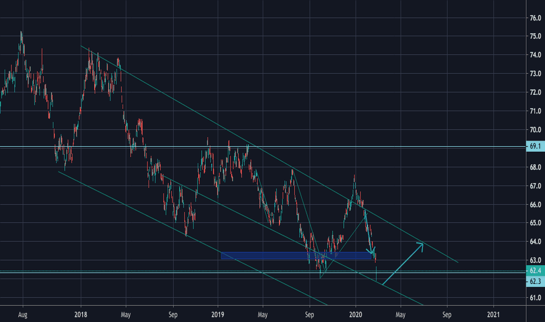Image resolution: width=545 pixels, height=322 pixels.
Task: Click the 68.0 price axis value
Action: (x=535, y=167)
